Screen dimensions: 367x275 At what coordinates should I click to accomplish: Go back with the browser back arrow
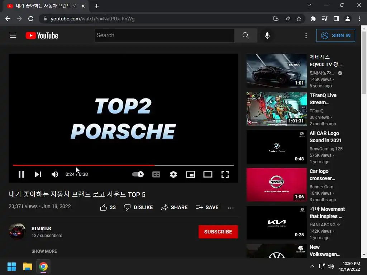(8, 19)
